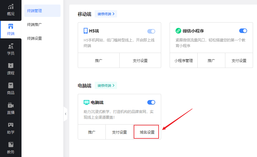Viewport: 257px width, 157px height.
Task: Go to 学员 students sidebar icon
Action: tap(11, 46)
